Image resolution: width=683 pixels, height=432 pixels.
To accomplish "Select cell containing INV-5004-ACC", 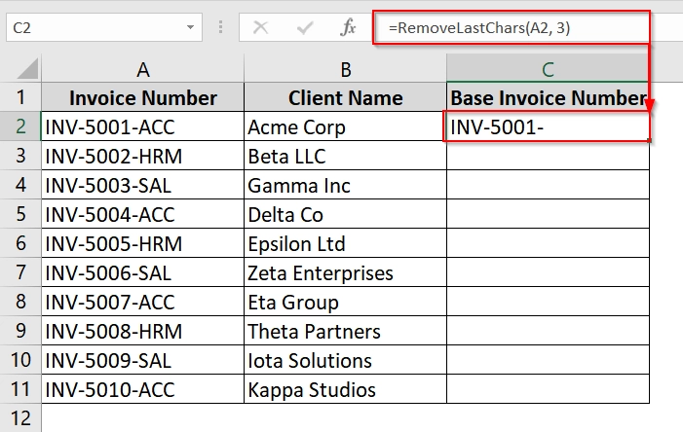I will coord(143,214).
